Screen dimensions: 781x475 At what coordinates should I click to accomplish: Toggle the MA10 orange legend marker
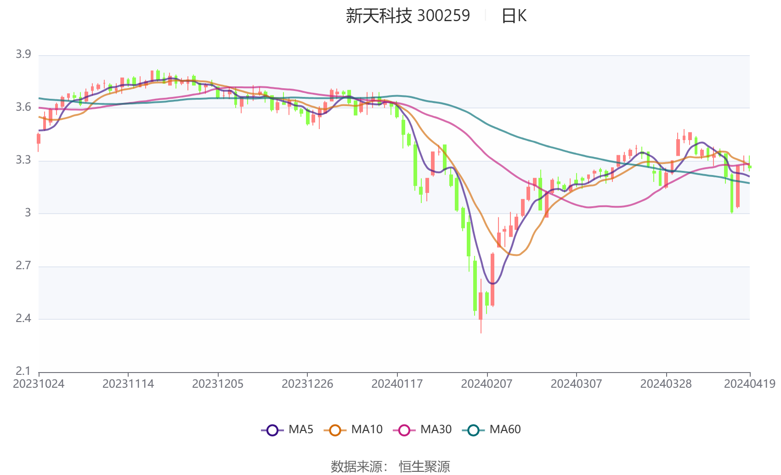click(x=335, y=430)
